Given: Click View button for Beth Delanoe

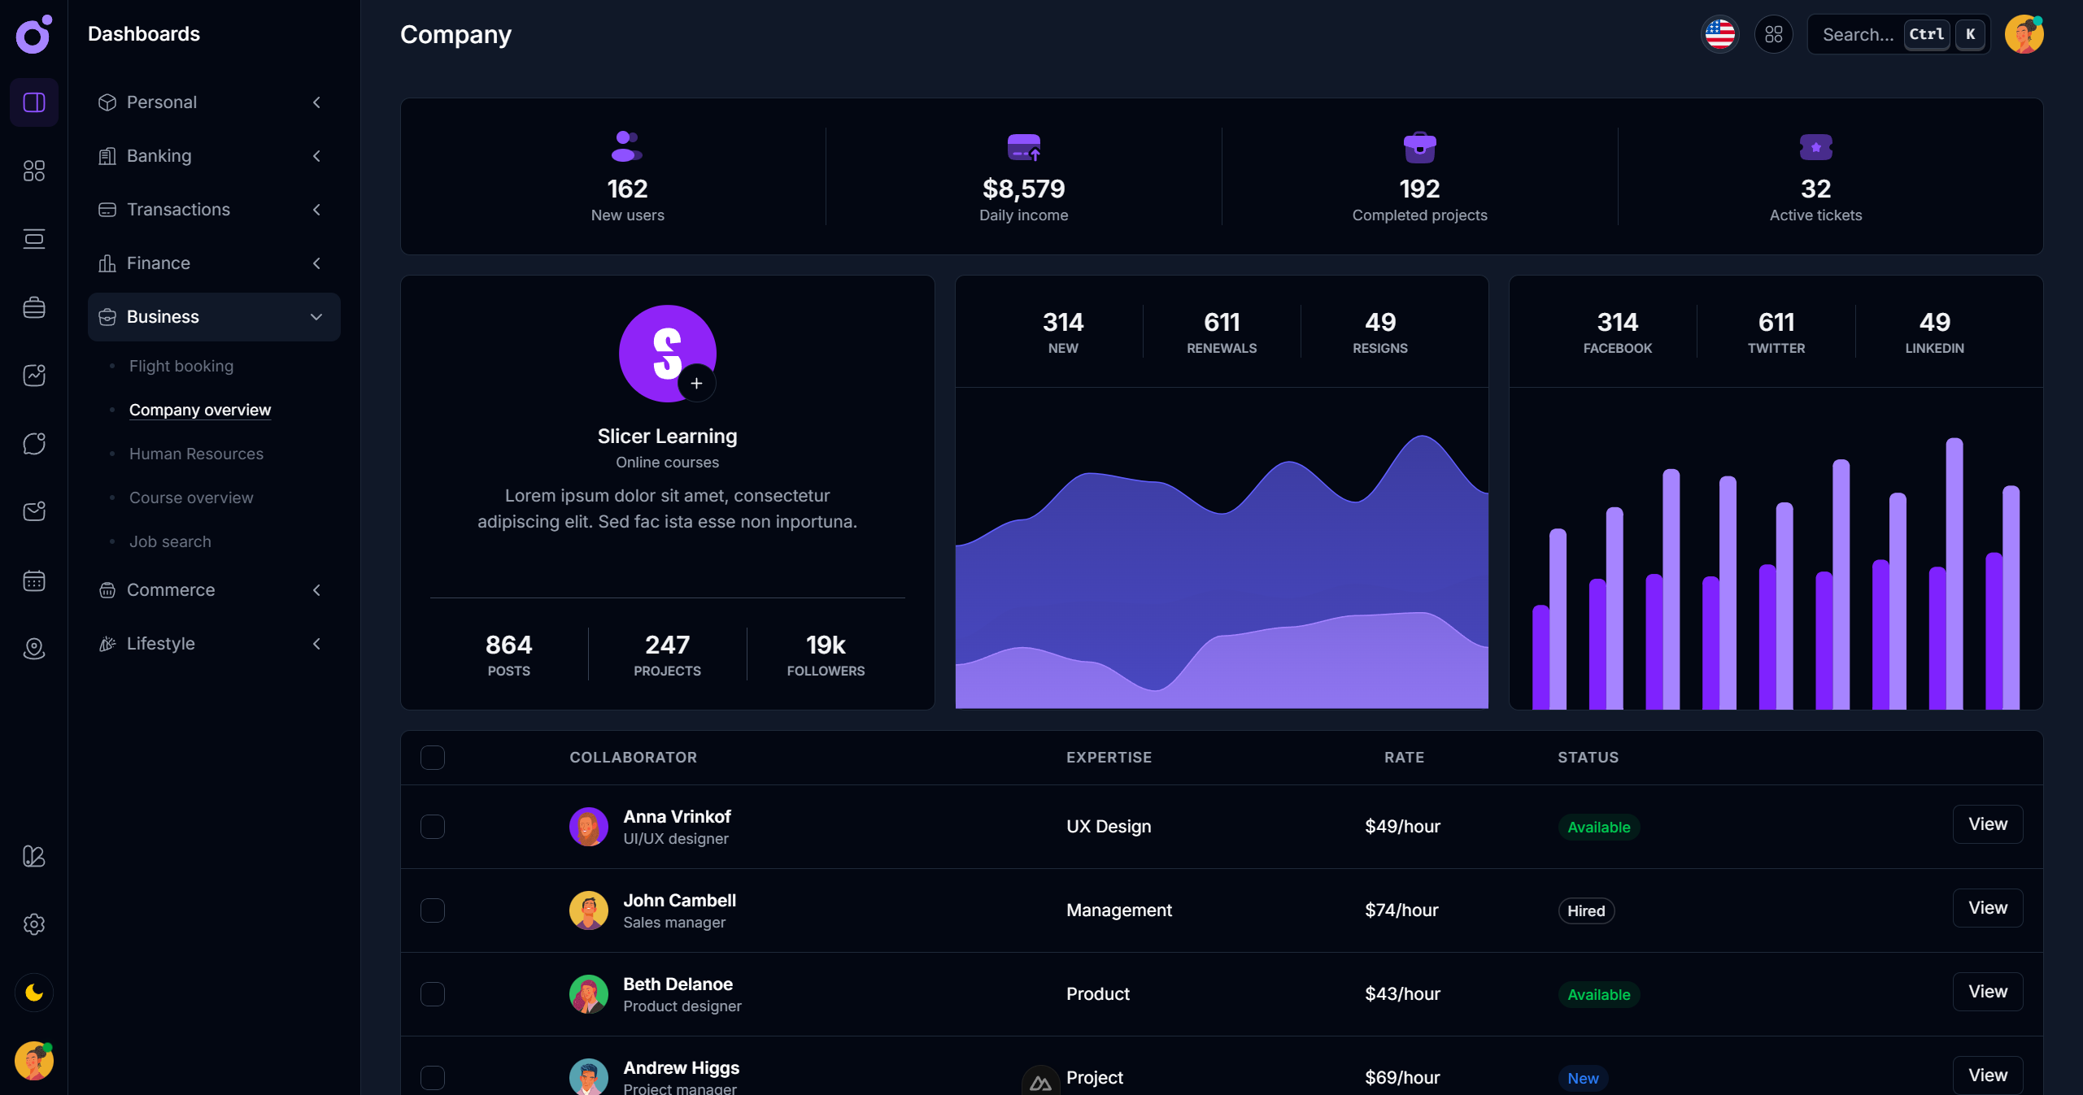Looking at the screenshot, I should coord(1987,992).
